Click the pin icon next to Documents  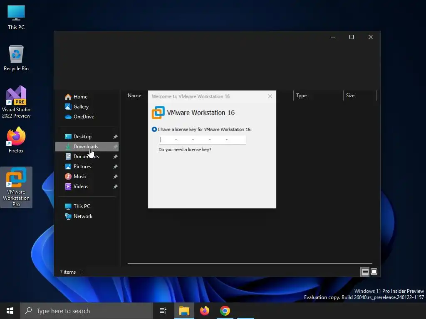[116, 157]
